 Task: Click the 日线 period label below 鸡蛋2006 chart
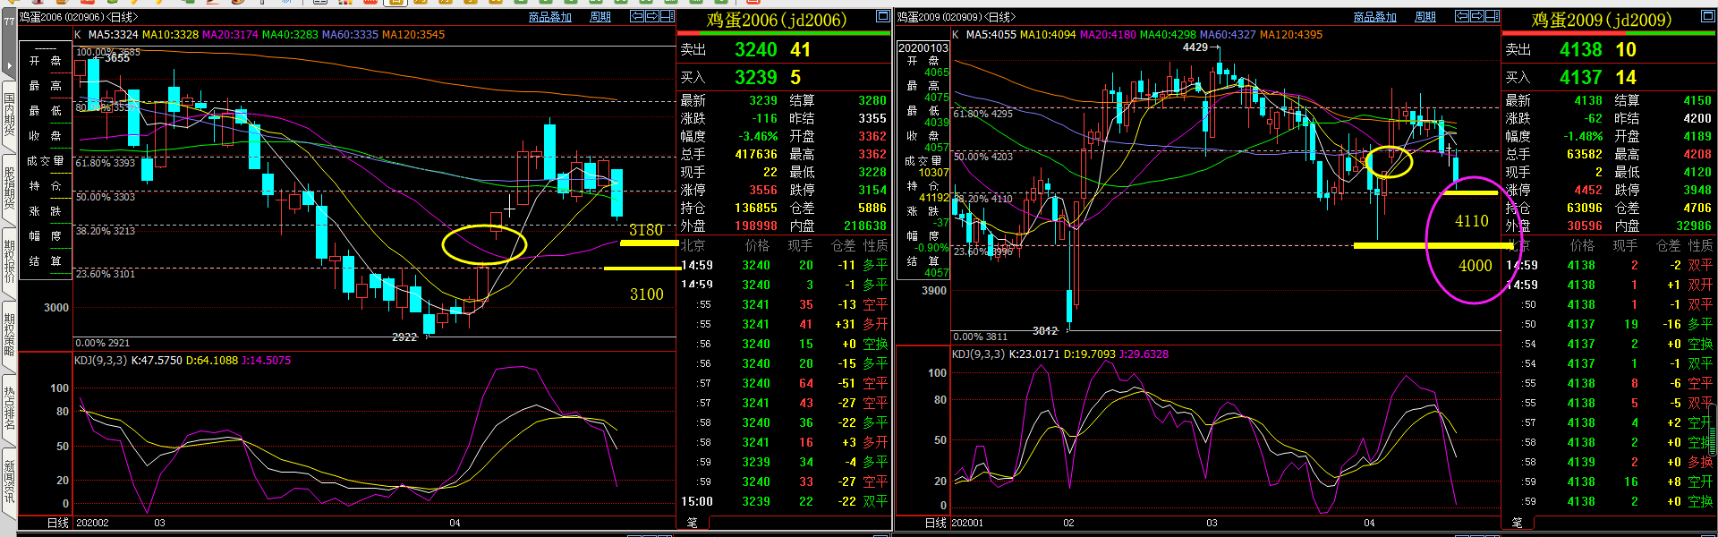(57, 523)
